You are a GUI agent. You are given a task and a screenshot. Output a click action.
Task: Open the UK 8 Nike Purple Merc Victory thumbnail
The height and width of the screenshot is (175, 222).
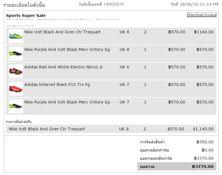pos(16,54)
